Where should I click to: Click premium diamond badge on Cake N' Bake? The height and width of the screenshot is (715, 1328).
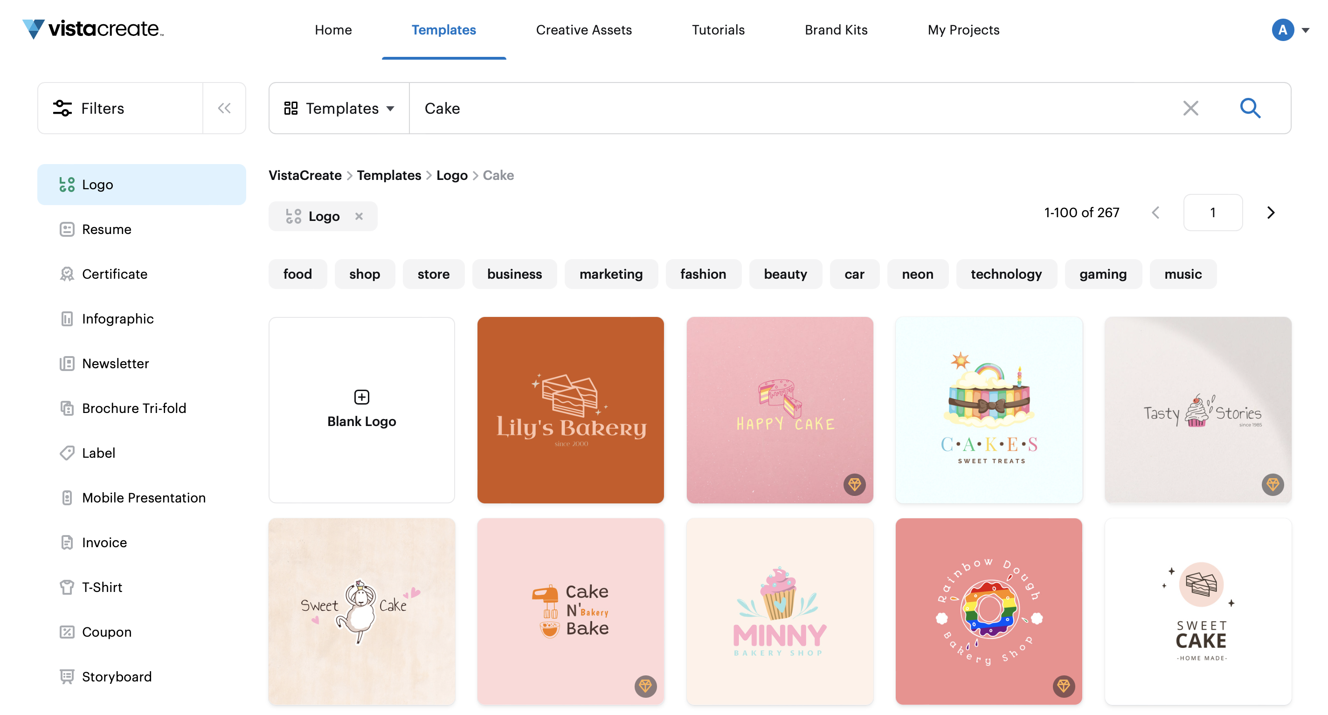pyautogui.click(x=645, y=686)
